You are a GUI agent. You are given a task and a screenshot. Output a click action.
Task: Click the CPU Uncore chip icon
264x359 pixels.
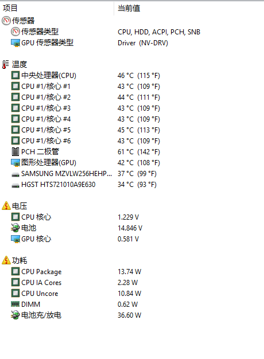pyautogui.click(x=15, y=293)
